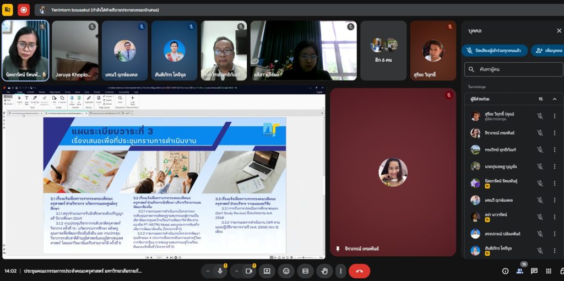
Task: Collapse the participants list with 15 members
Action: 554,99
